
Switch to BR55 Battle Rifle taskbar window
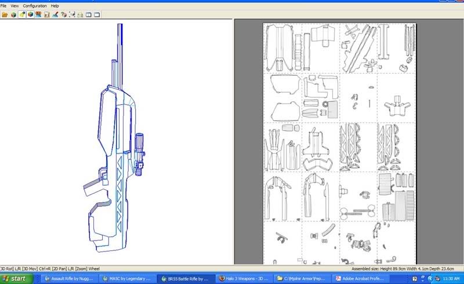tap(186, 279)
